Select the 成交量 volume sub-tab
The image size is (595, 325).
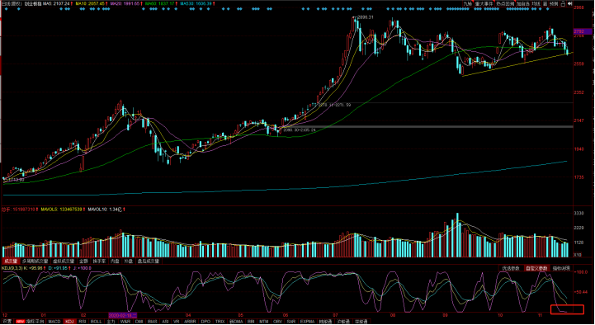(10, 261)
